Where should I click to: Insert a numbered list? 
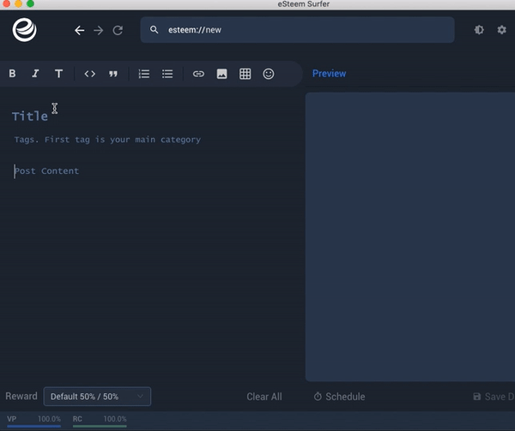[x=144, y=74]
